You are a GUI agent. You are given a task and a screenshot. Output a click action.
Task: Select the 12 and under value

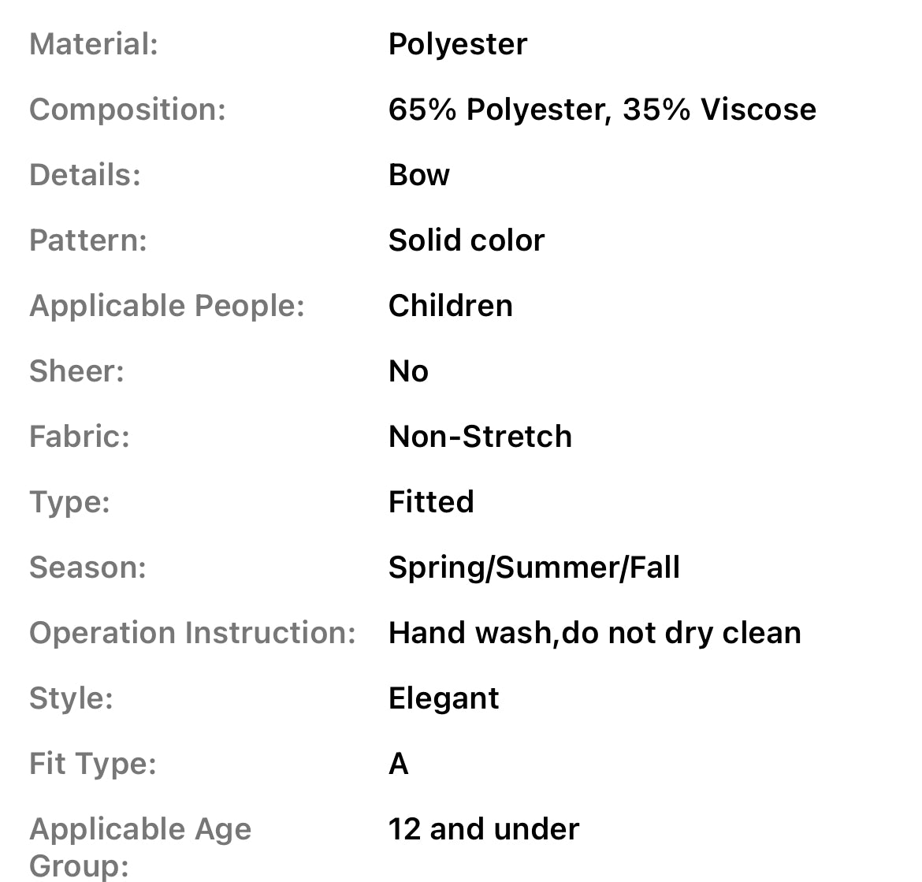(x=484, y=829)
